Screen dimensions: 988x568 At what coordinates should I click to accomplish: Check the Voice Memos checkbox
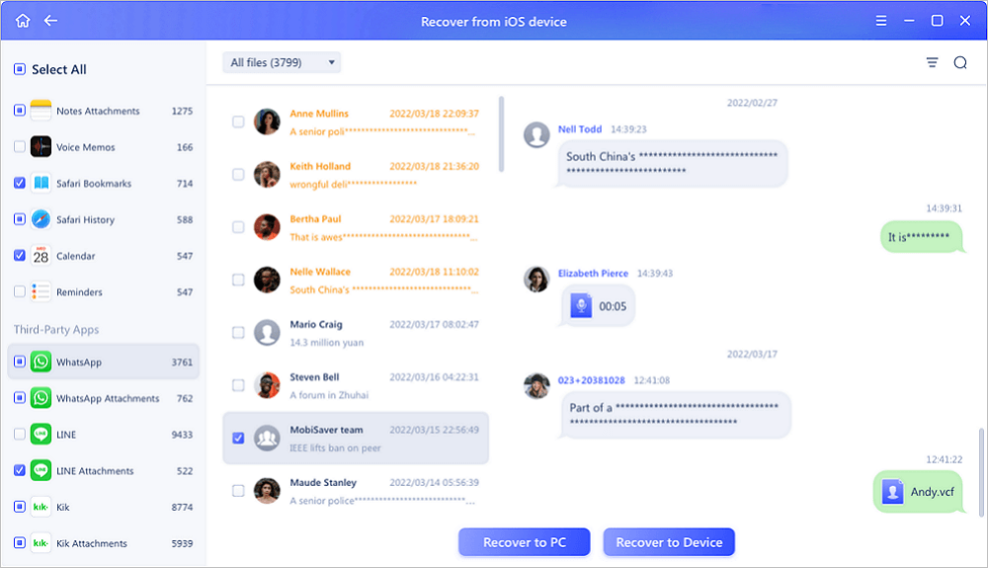pos(20,147)
